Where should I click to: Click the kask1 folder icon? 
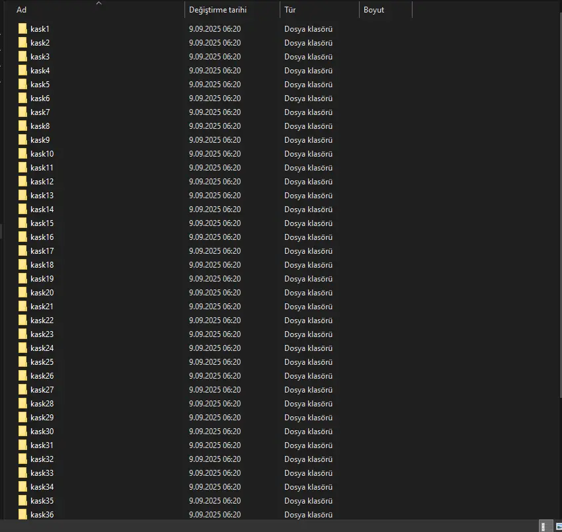[x=22, y=29]
